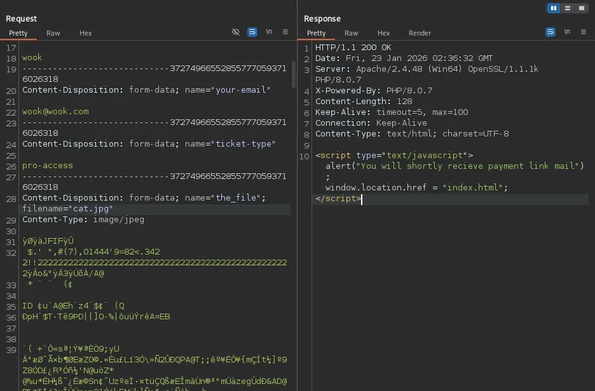The height and width of the screenshot is (391, 595).
Task: Switch Request view to Raw tab
Action: [53, 33]
